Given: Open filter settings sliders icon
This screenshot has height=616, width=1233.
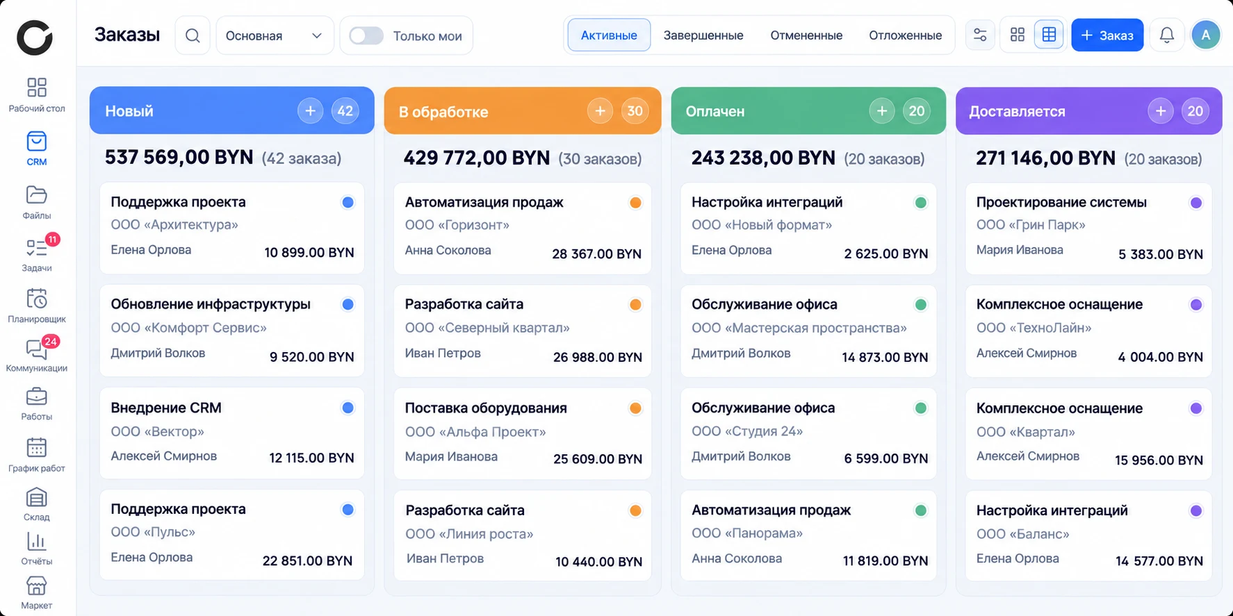Looking at the screenshot, I should point(980,35).
